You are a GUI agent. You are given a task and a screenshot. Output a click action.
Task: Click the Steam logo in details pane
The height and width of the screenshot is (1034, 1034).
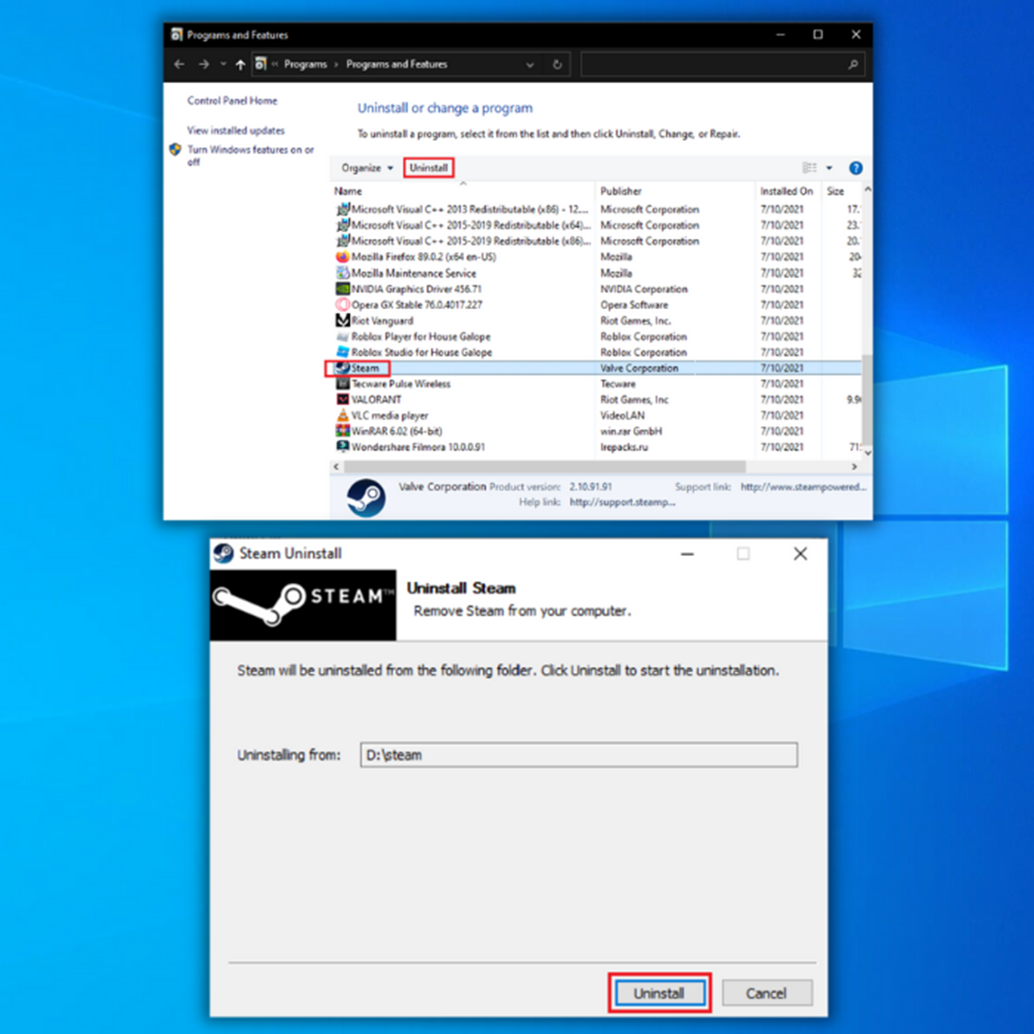pyautogui.click(x=366, y=497)
